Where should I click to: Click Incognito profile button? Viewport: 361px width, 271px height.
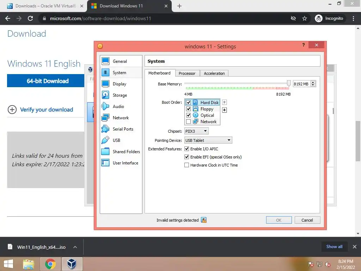coord(329,18)
